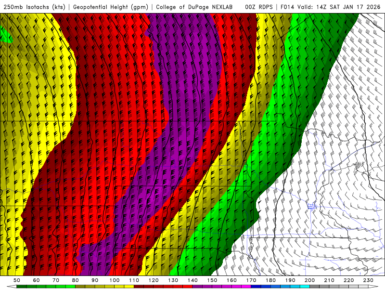Click the '00Z RDPS' model run label
385x289 pixels.
pyautogui.click(x=258, y=7)
